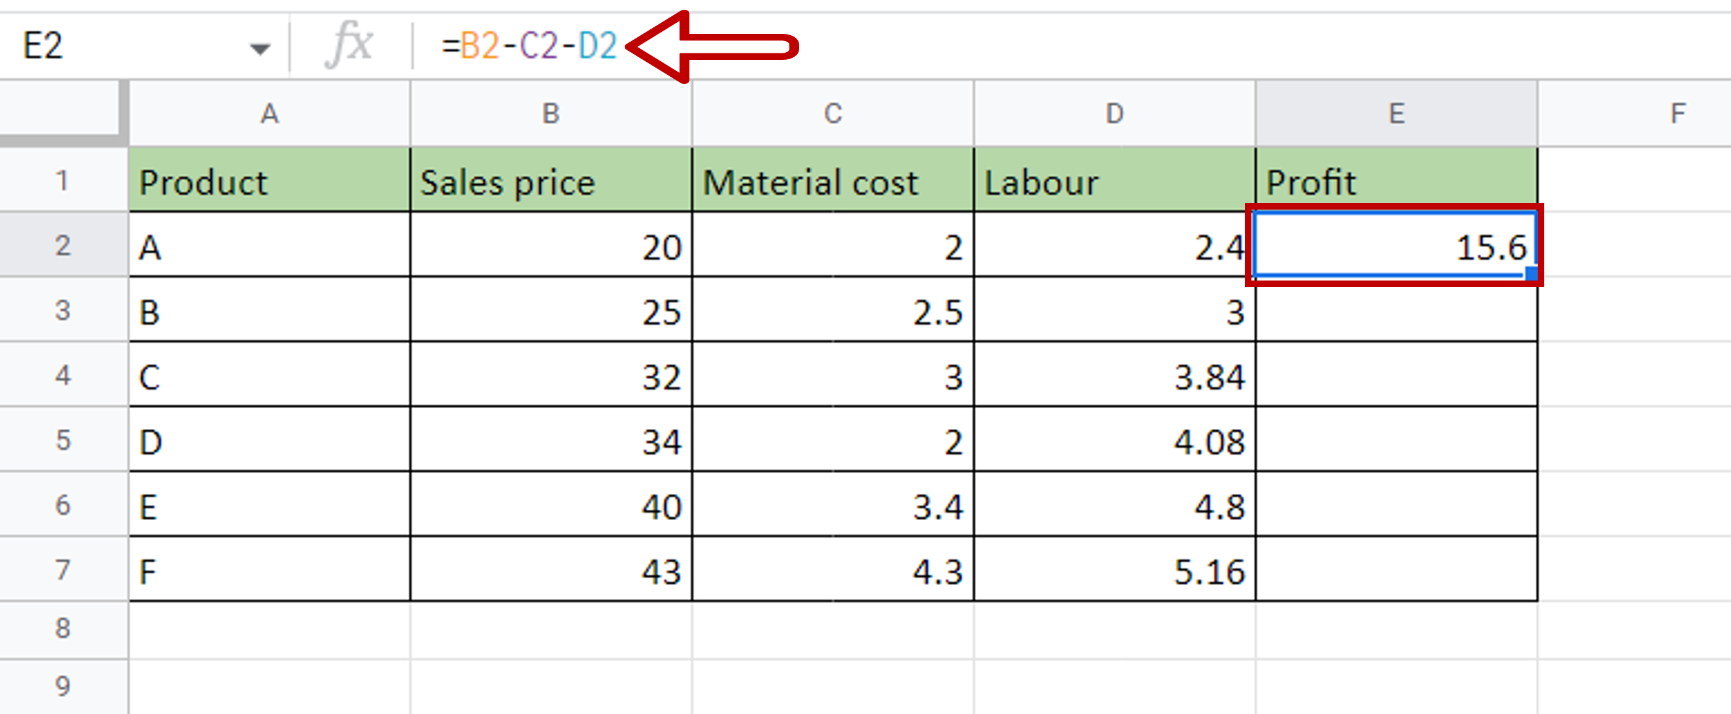Select the labour cell 5.16
1731x714 pixels.
click(1114, 570)
